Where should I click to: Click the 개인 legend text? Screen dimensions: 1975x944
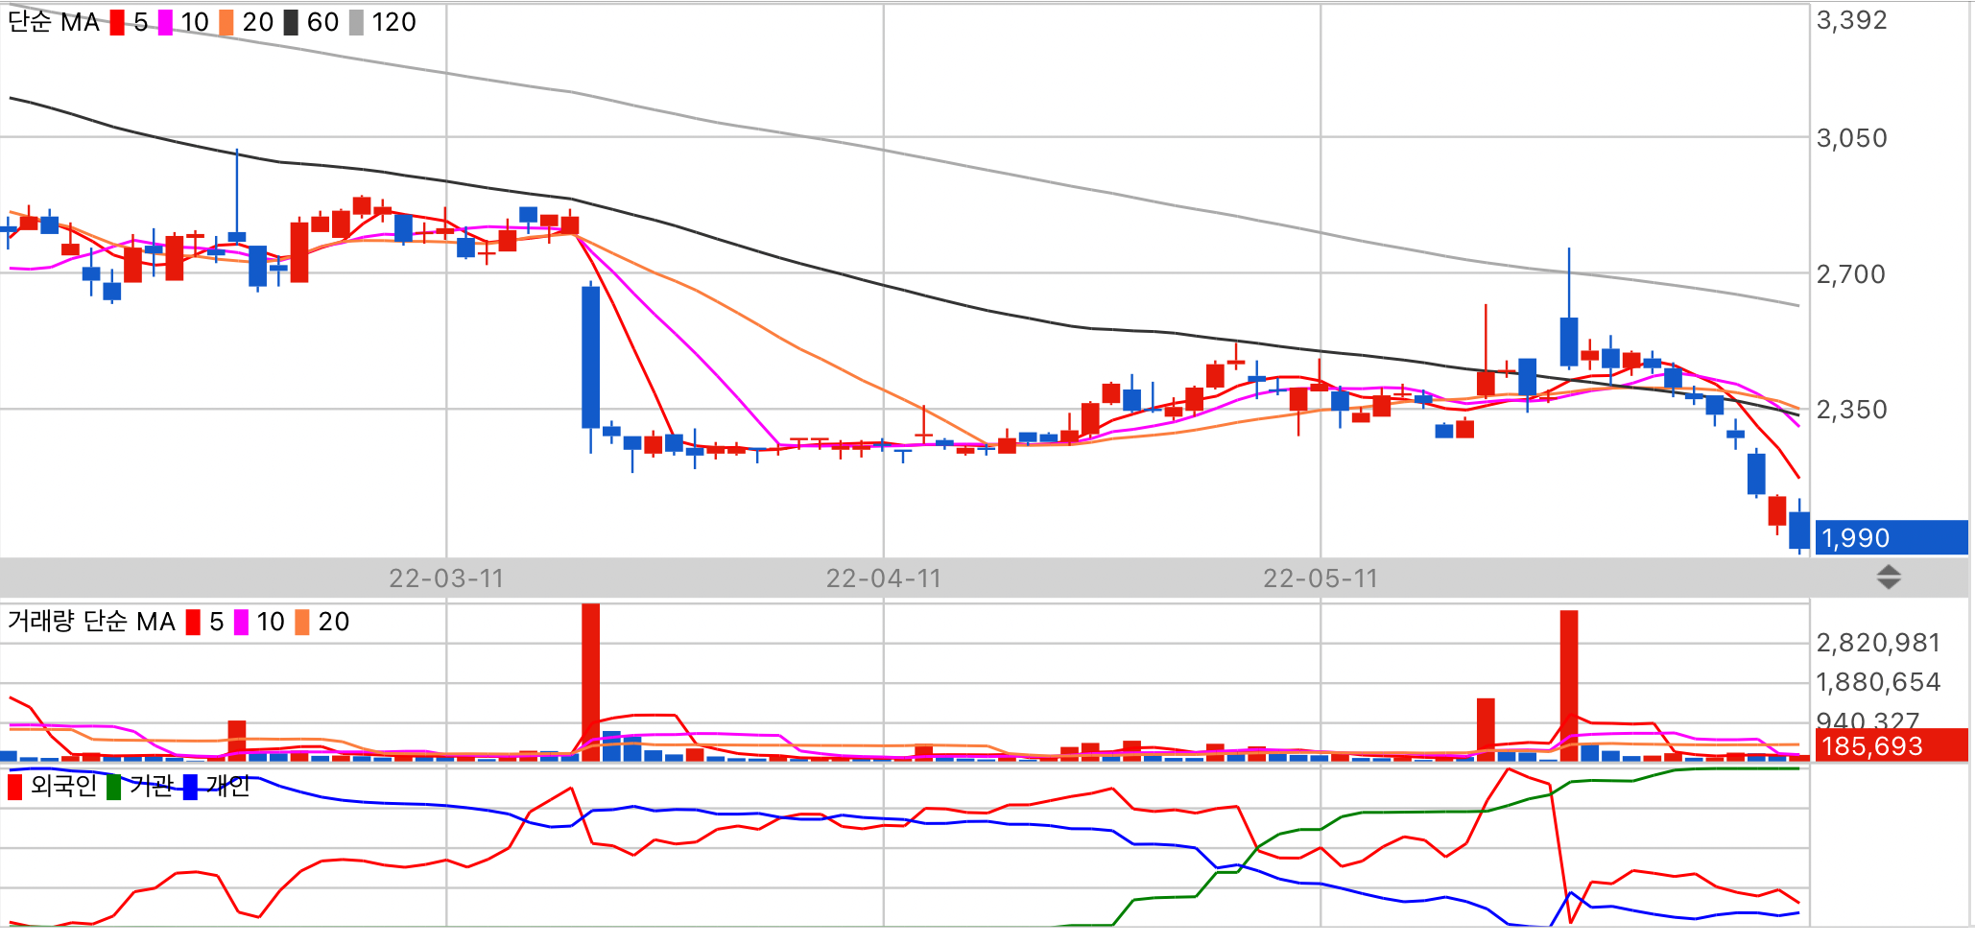(x=228, y=786)
